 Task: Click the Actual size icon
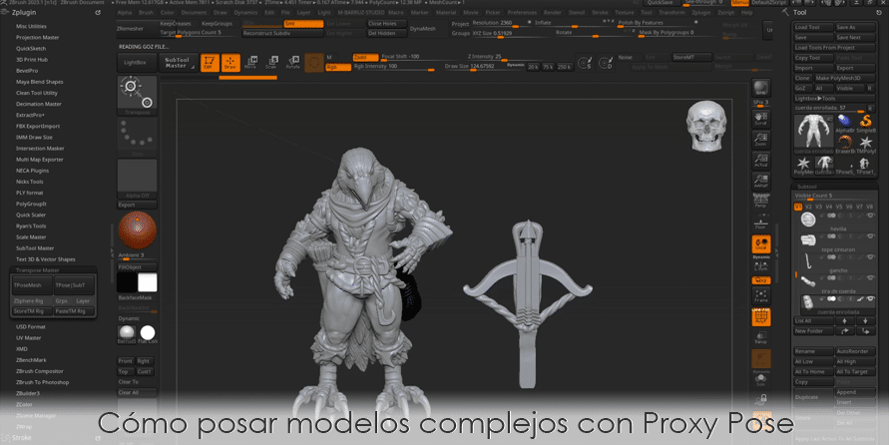761,161
